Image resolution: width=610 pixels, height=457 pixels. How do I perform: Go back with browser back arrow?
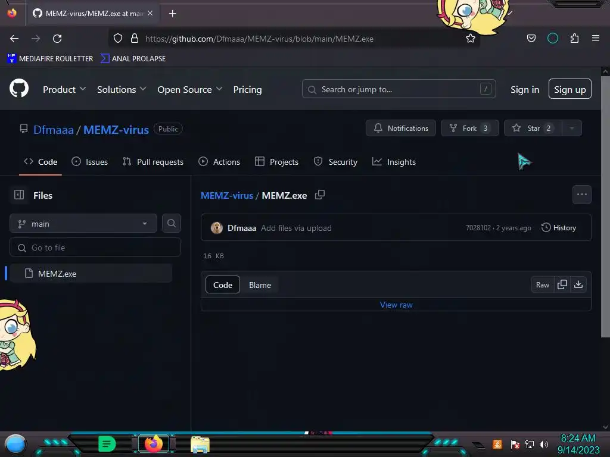pyautogui.click(x=14, y=39)
